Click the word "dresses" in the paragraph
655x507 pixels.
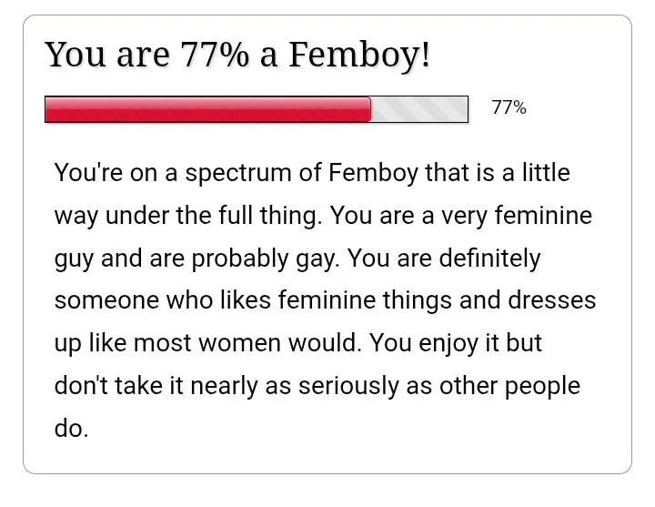pyautogui.click(x=552, y=300)
